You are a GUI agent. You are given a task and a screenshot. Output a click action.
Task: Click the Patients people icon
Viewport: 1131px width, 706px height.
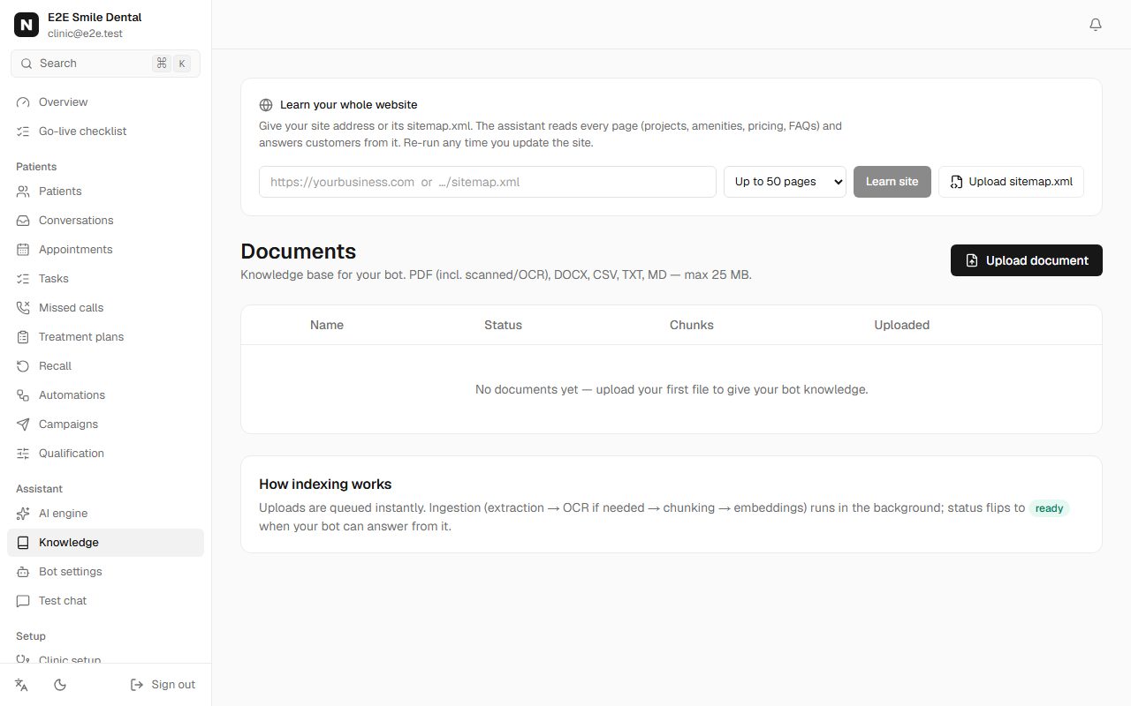pyautogui.click(x=23, y=192)
